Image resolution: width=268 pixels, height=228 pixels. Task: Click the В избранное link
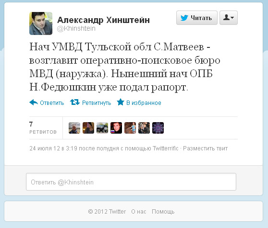coord(144,103)
